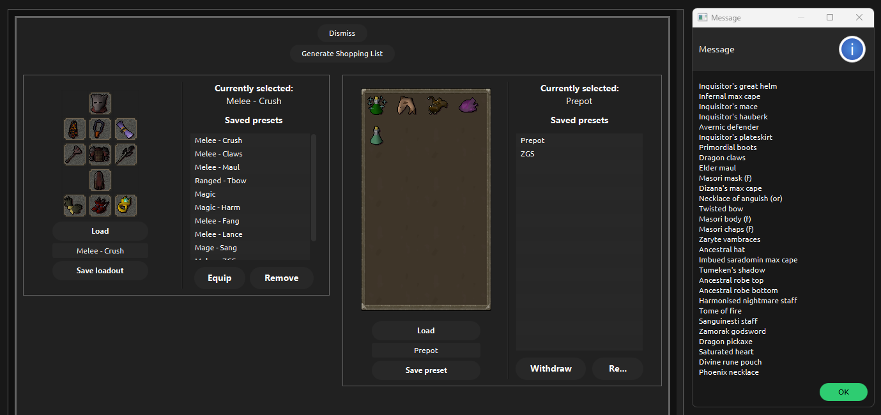The width and height of the screenshot is (881, 415).
Task: Select the sparkling green divine potion
Action: (x=376, y=105)
